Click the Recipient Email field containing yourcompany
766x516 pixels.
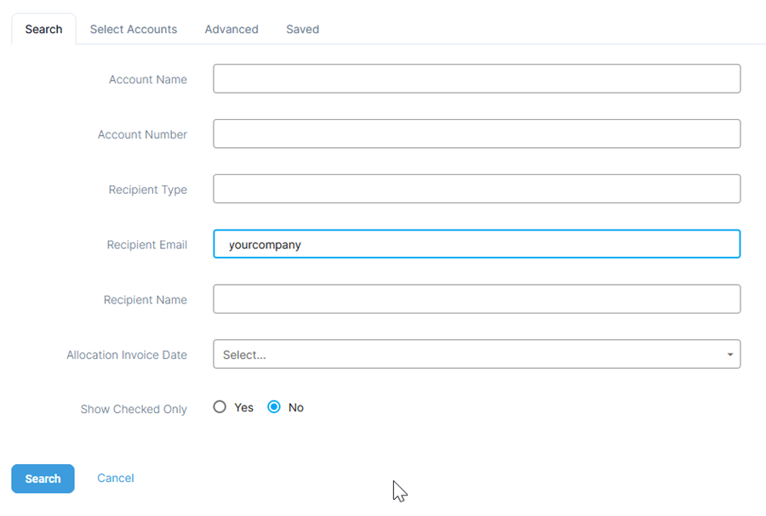[477, 244]
